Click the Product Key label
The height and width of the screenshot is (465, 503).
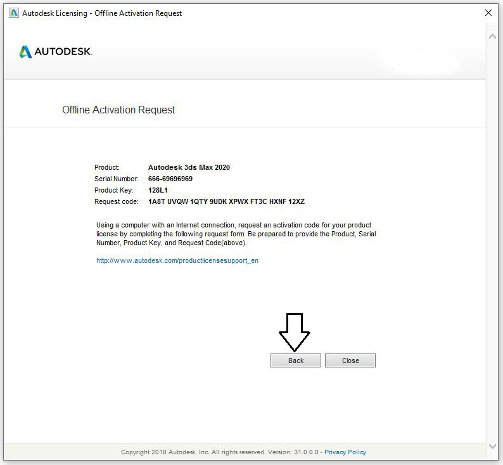click(114, 190)
